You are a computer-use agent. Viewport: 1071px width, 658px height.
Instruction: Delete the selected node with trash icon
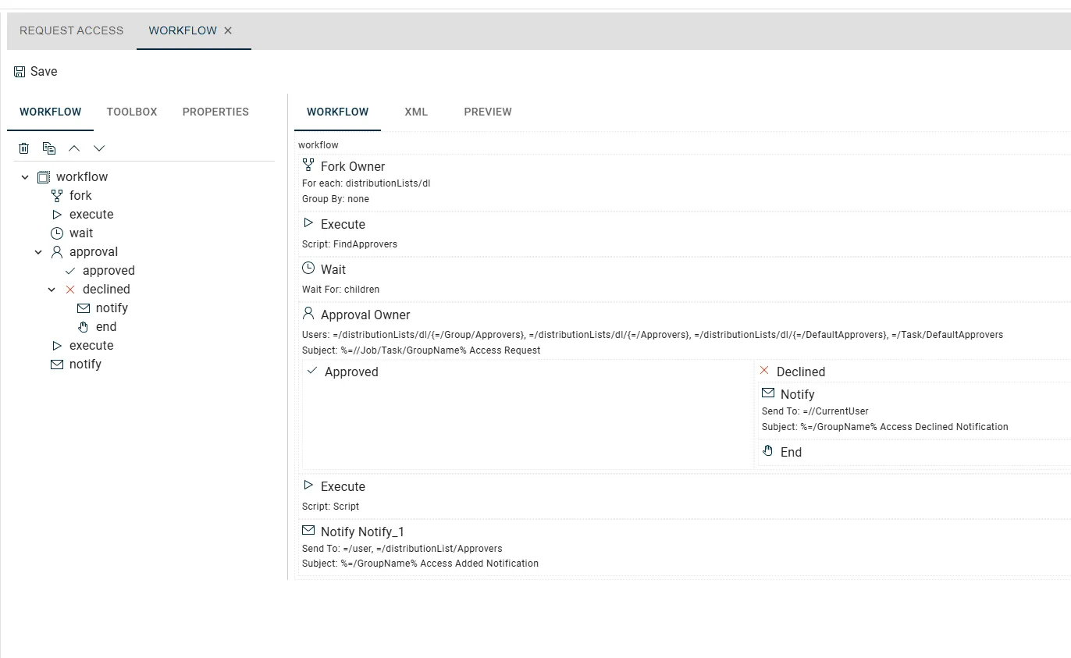[x=24, y=148]
